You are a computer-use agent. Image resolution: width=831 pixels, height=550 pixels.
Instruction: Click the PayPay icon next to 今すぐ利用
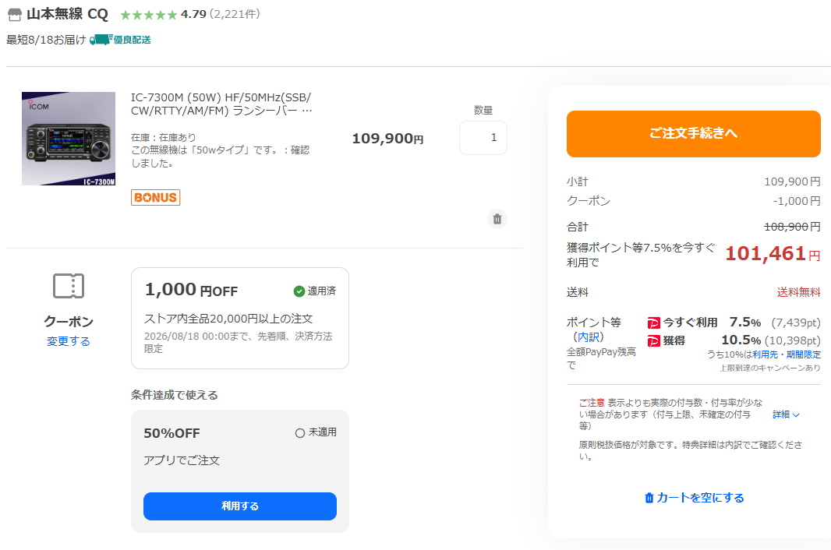pyautogui.click(x=654, y=323)
